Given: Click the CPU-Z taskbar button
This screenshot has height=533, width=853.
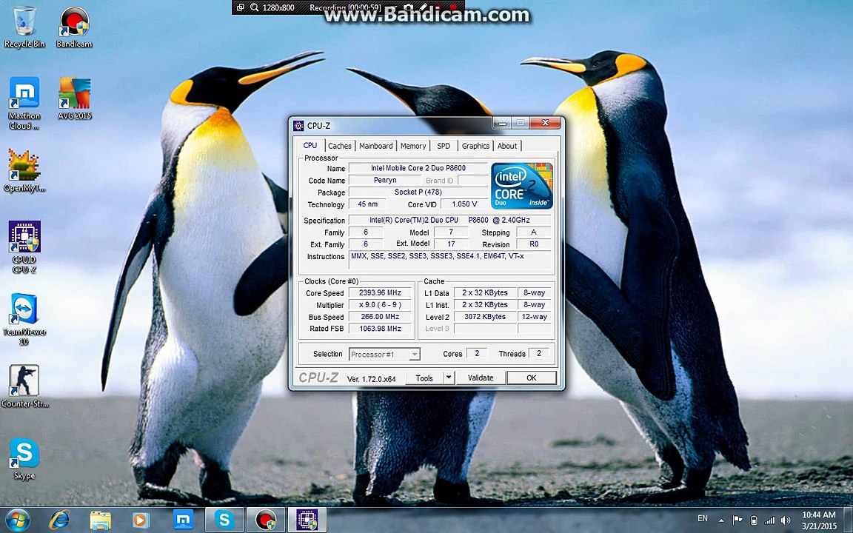Looking at the screenshot, I should click(x=307, y=520).
